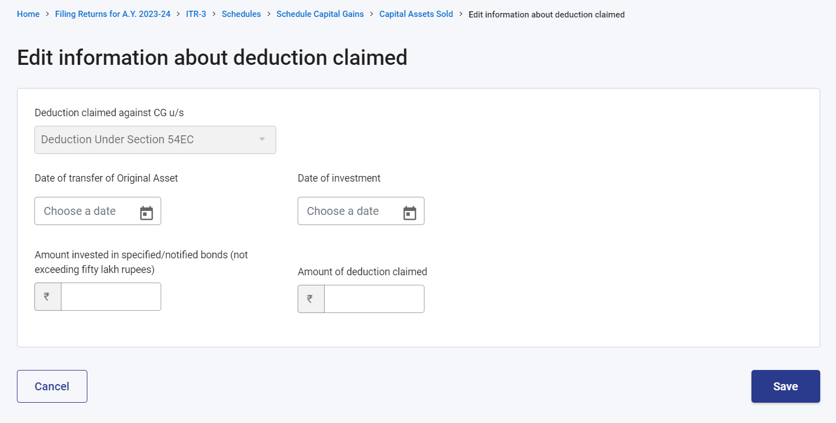Cancel editing the deduction details
This screenshot has width=836, height=423.
[52, 386]
